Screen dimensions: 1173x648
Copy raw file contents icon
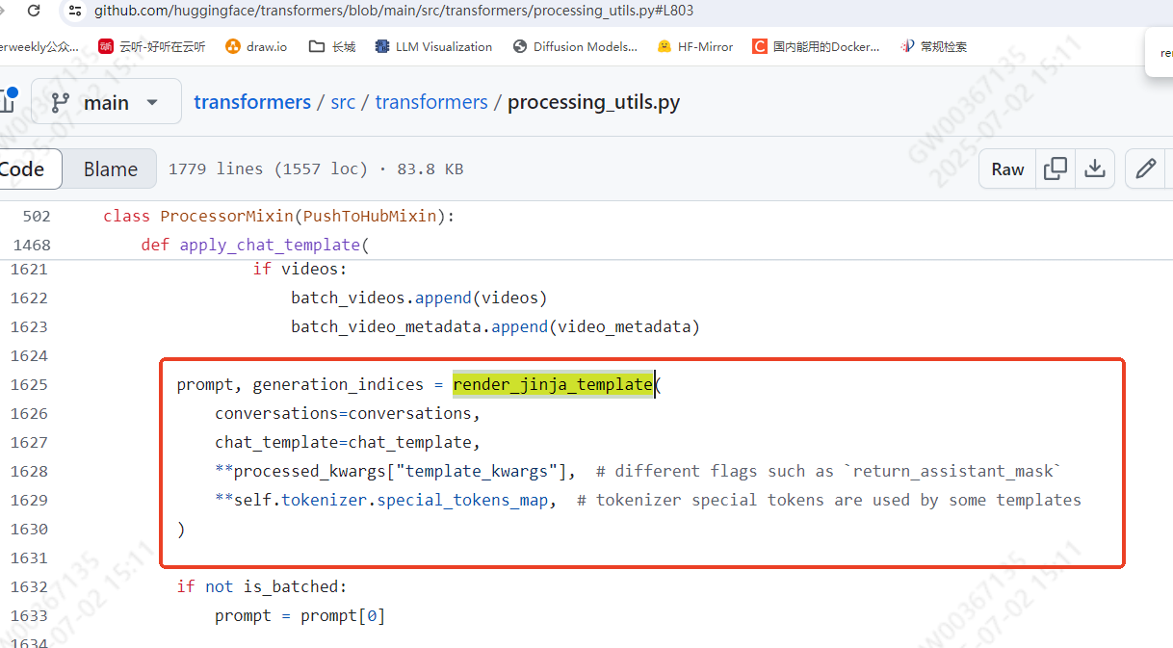point(1056,168)
